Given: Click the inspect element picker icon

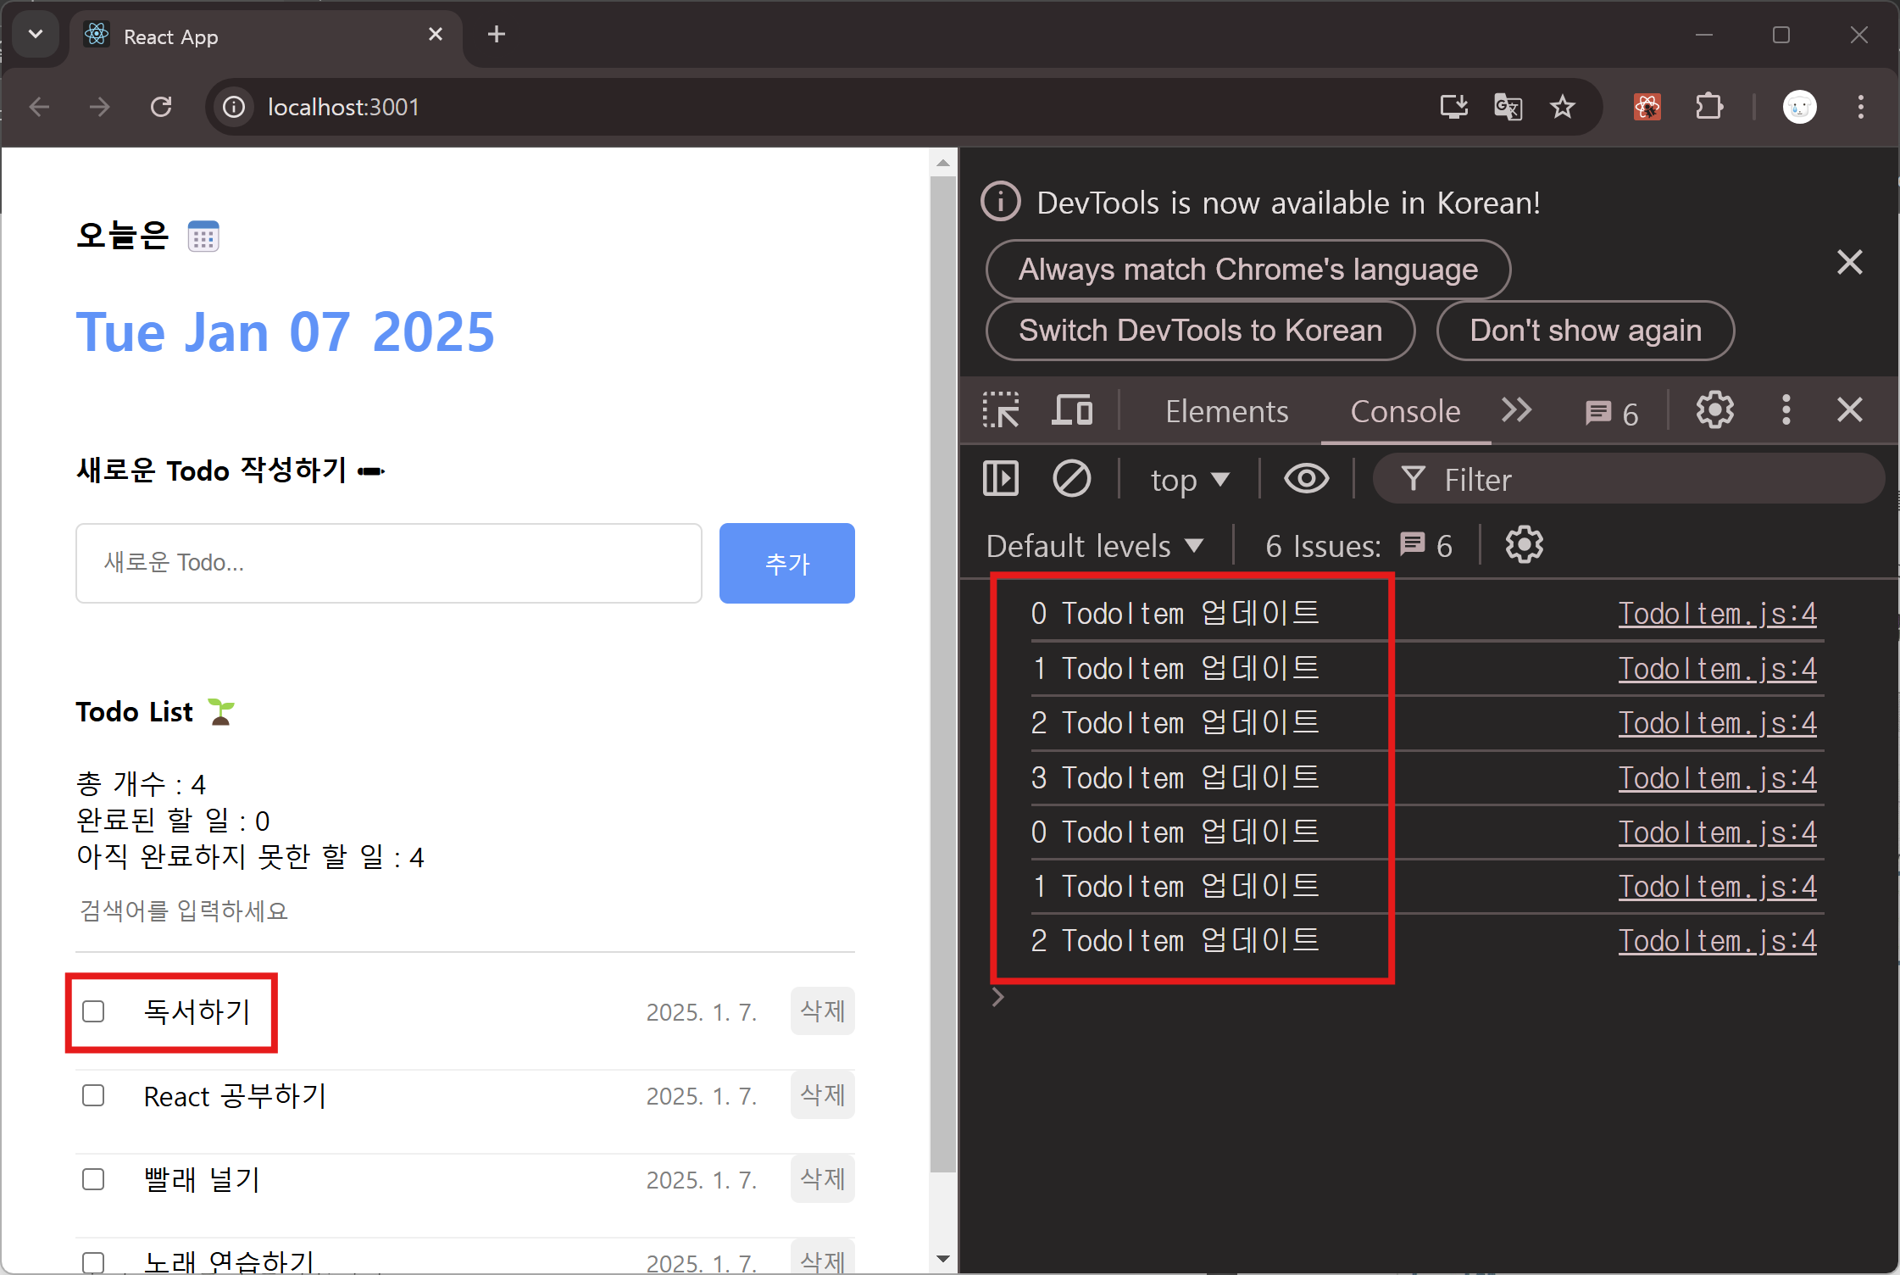Looking at the screenshot, I should click(x=1001, y=411).
